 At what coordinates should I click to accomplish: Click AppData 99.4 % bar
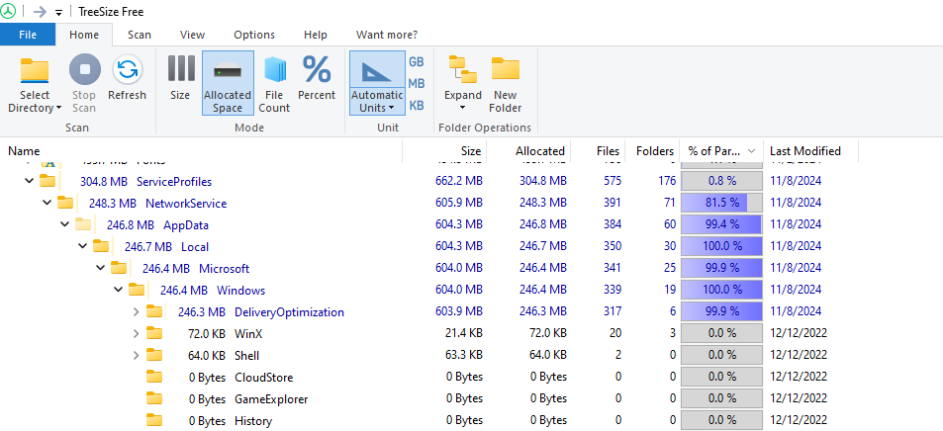tap(721, 224)
